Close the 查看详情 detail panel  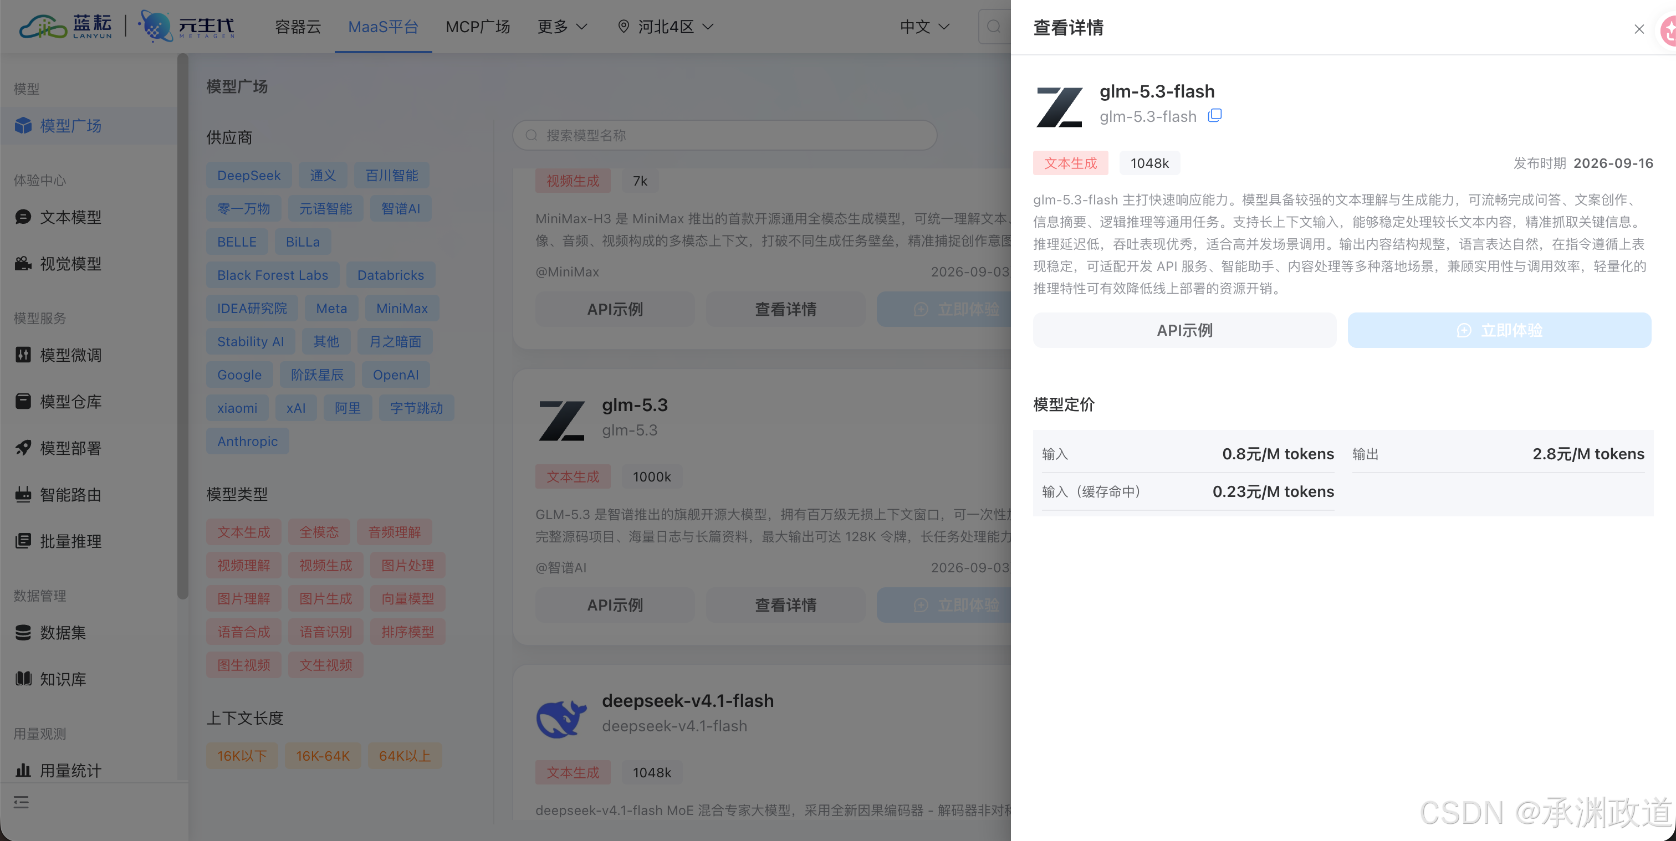coord(1639,29)
